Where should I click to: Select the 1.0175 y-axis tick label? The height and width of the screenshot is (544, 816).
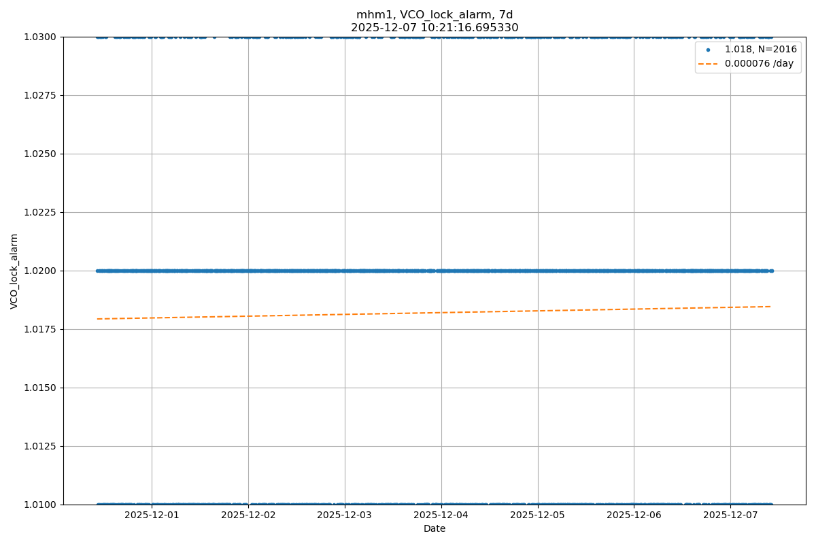41,329
